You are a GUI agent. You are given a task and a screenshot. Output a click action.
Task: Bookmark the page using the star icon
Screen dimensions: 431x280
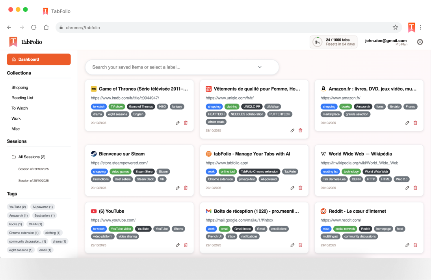[395, 27]
